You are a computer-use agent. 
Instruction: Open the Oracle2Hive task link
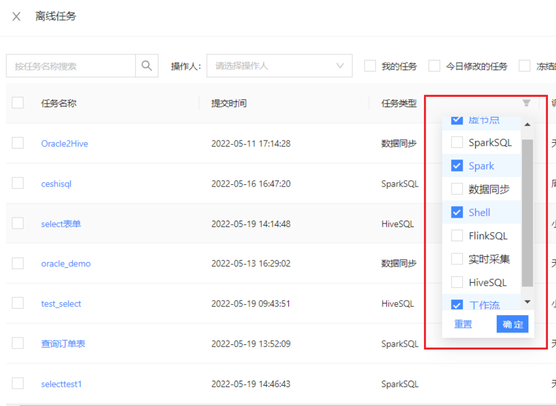point(66,143)
